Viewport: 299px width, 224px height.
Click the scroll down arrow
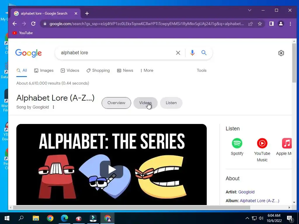pos(294,202)
